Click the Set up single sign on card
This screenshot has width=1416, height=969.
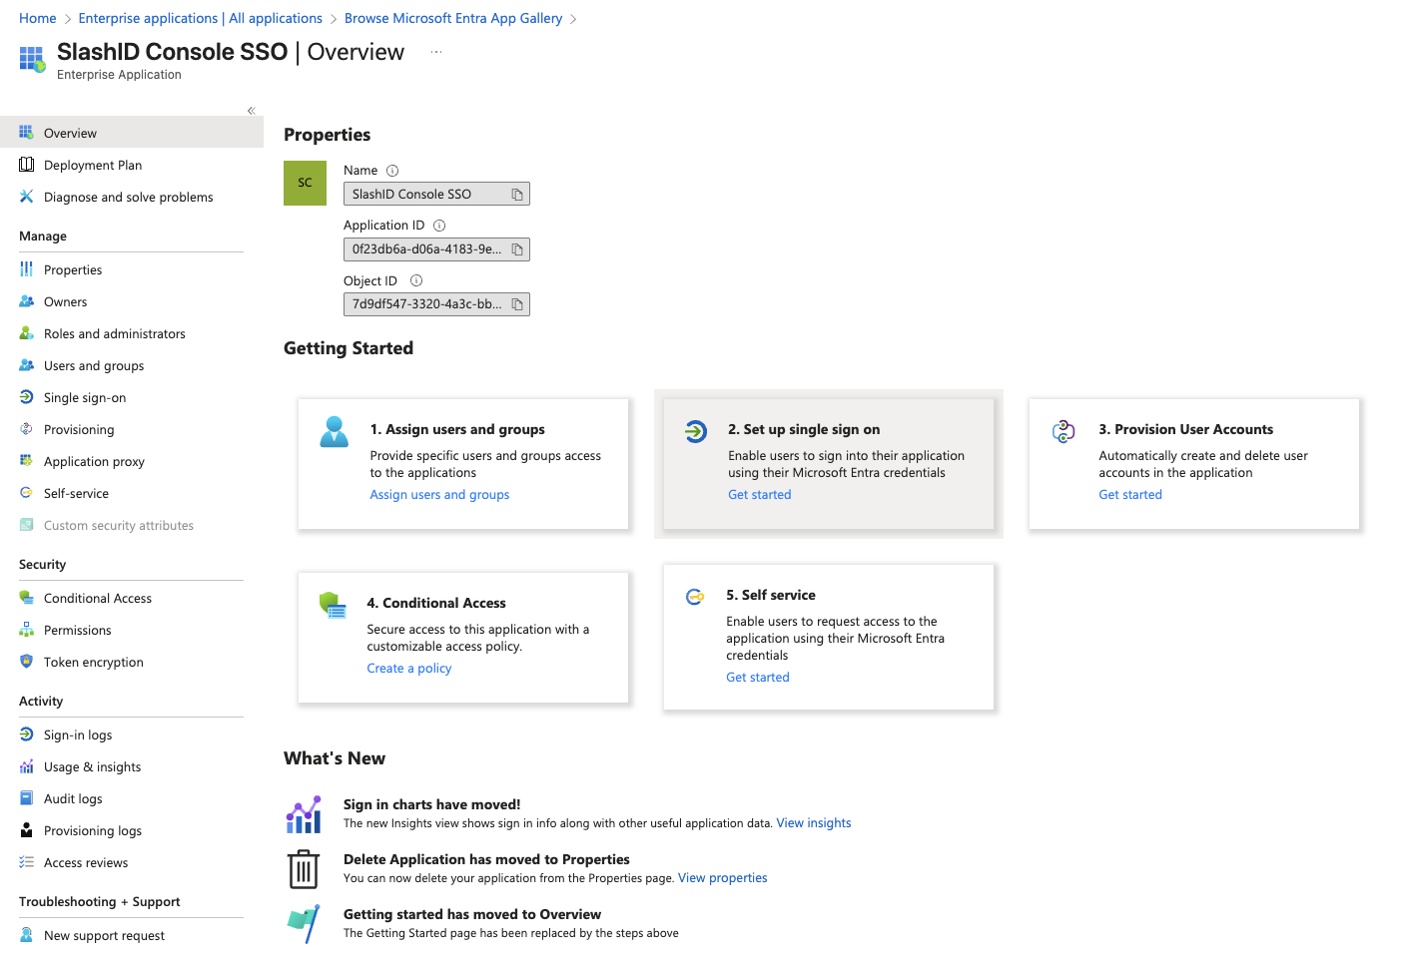point(828,463)
